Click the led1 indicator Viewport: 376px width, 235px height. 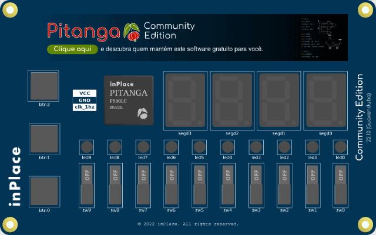coord(313,147)
